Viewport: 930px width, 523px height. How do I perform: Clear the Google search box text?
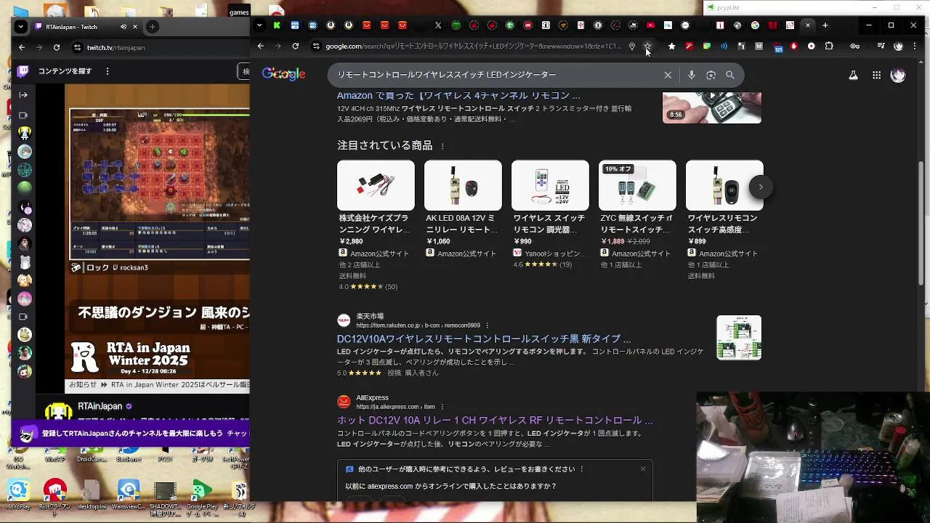[668, 75]
